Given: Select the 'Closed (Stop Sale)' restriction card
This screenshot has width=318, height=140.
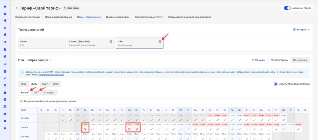Looking at the screenshot, I should [90, 43].
